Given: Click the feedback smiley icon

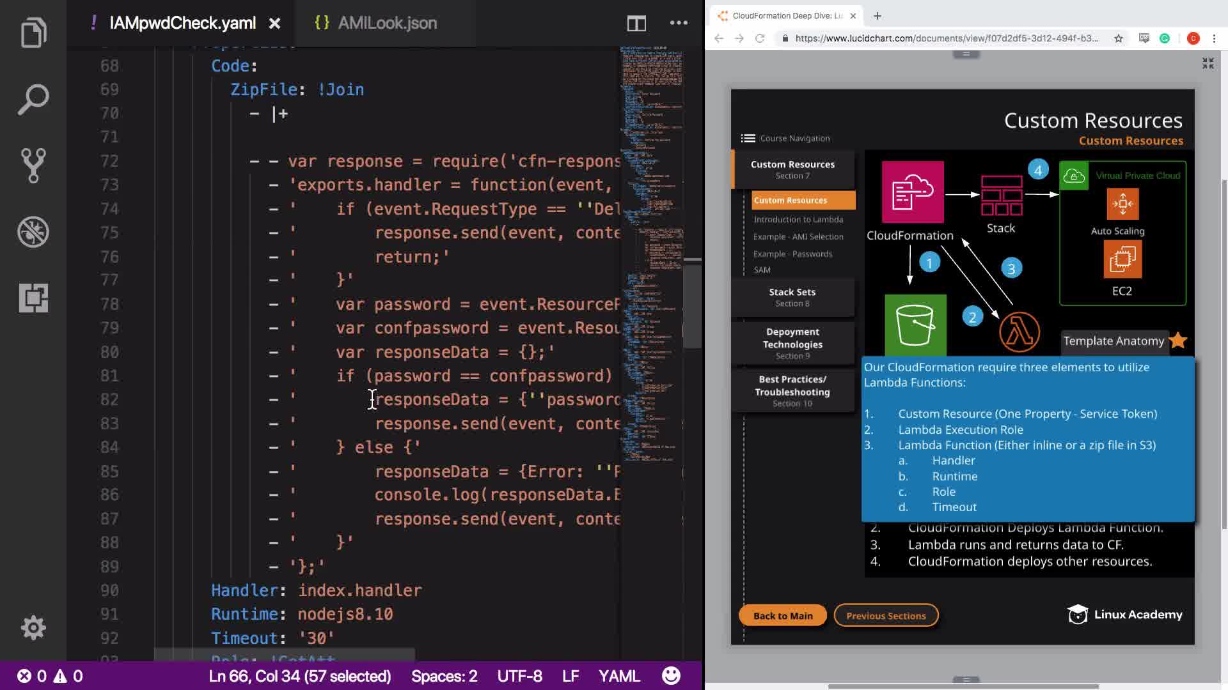Looking at the screenshot, I should point(671,676).
